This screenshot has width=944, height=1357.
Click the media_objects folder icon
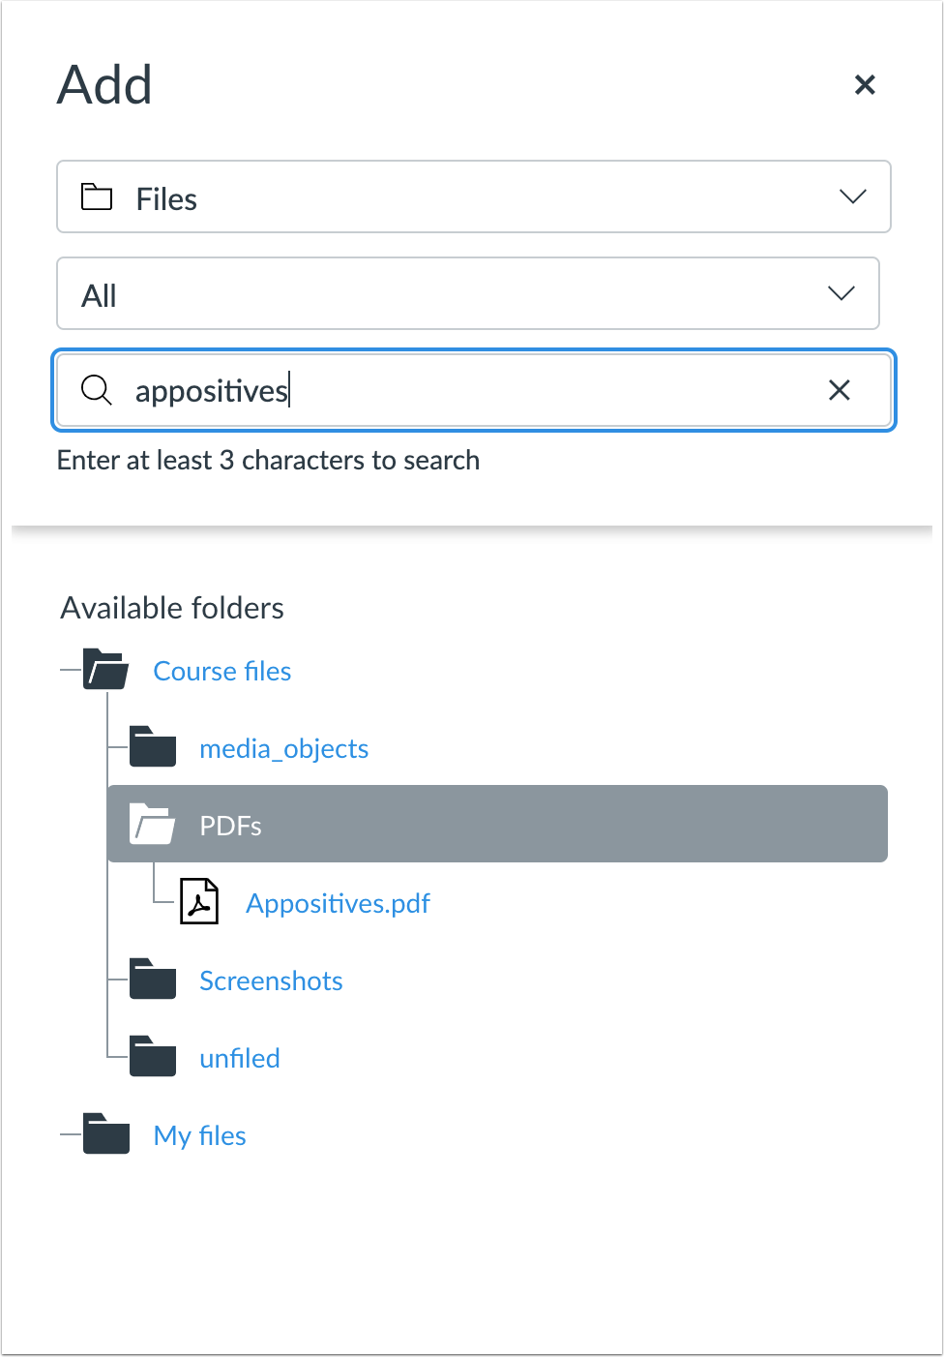152,747
